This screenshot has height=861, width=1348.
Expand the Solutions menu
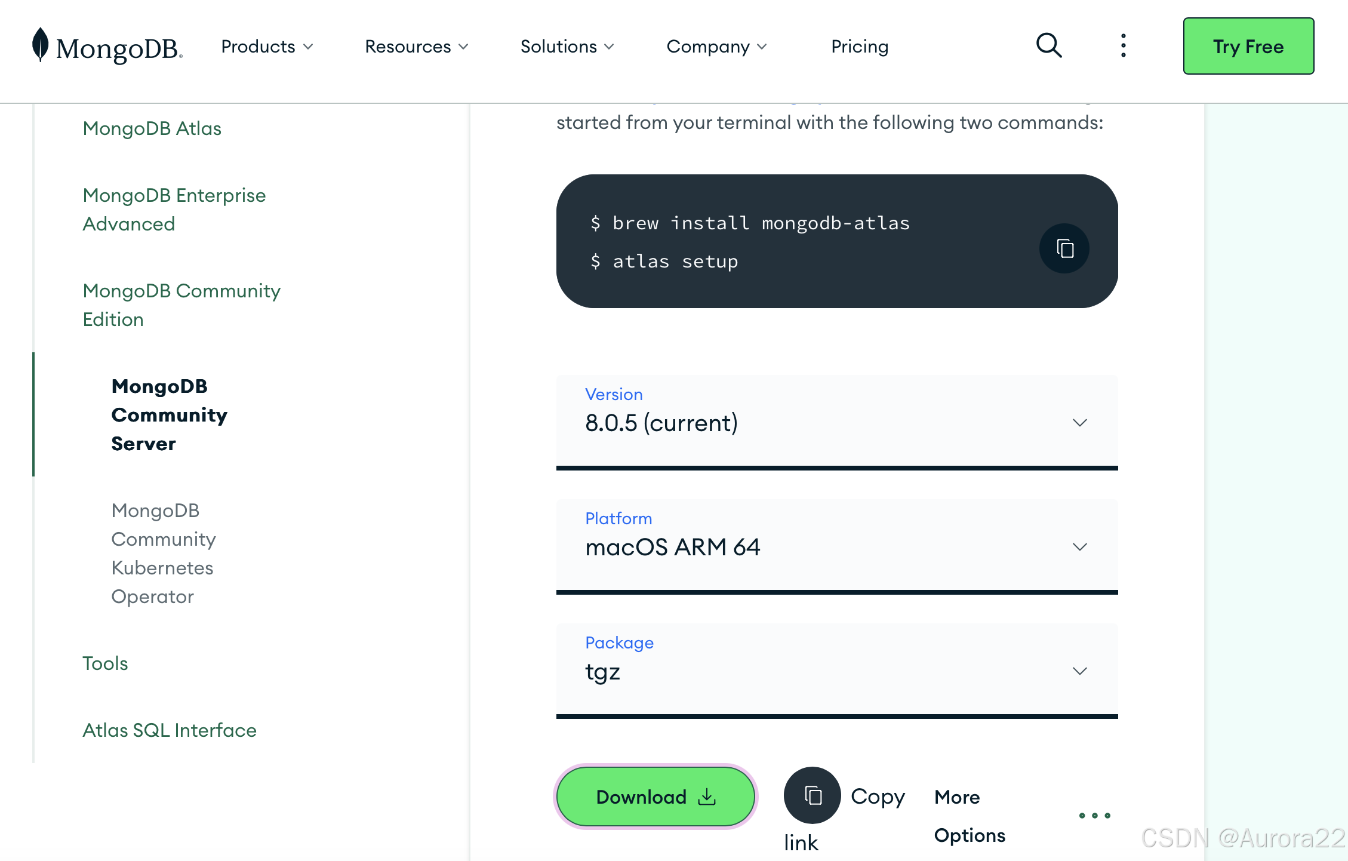pyautogui.click(x=567, y=47)
